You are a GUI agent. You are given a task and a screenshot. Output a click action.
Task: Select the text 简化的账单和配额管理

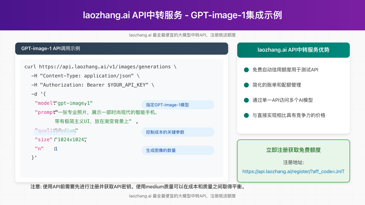point(277,85)
